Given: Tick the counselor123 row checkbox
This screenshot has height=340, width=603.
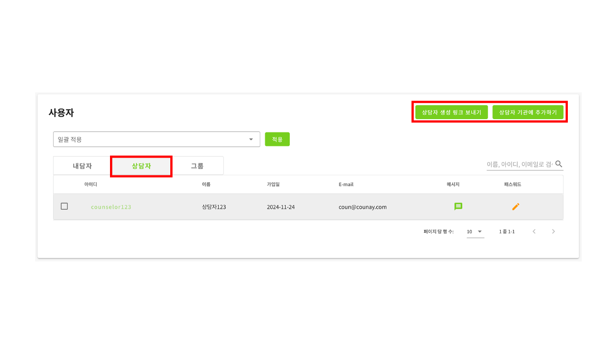Looking at the screenshot, I should (64, 206).
